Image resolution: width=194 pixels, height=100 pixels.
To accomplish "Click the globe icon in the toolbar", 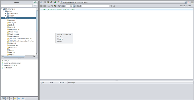I will coord(55,2).
